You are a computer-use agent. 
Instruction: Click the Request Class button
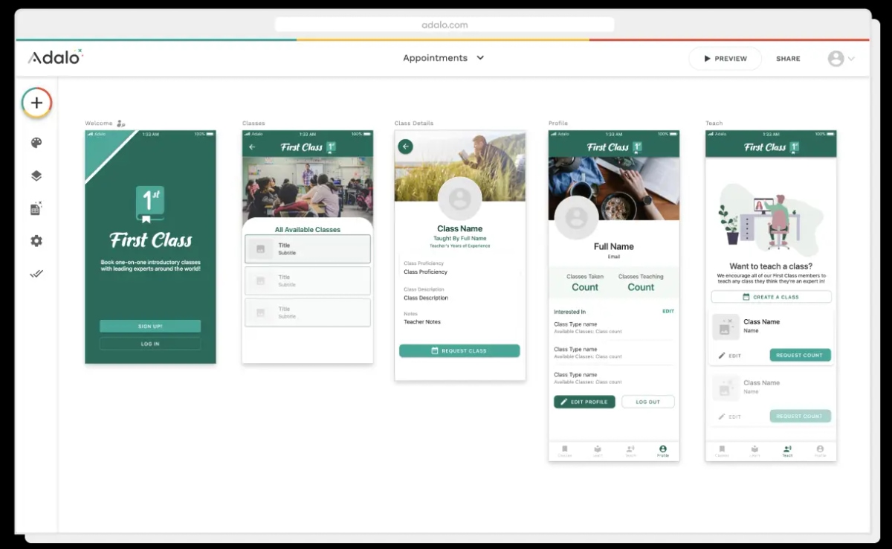(459, 350)
